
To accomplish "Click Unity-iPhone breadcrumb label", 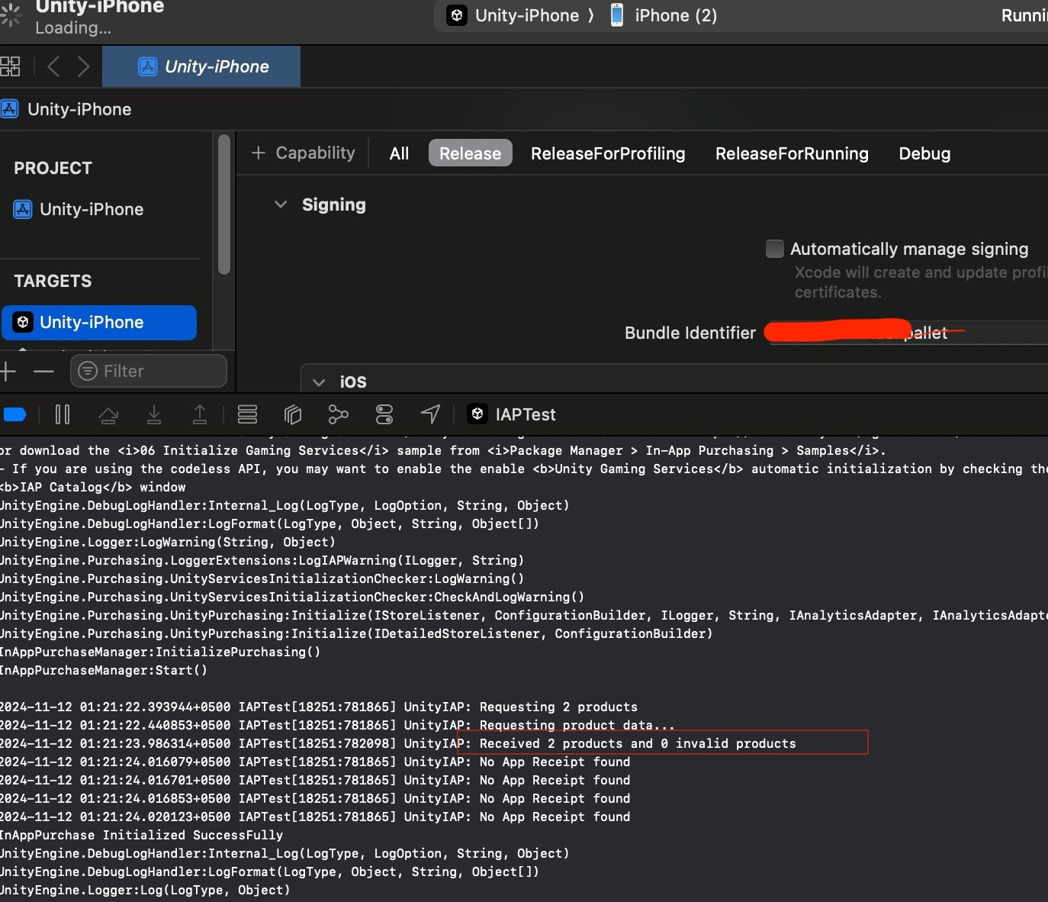I will tap(79, 109).
